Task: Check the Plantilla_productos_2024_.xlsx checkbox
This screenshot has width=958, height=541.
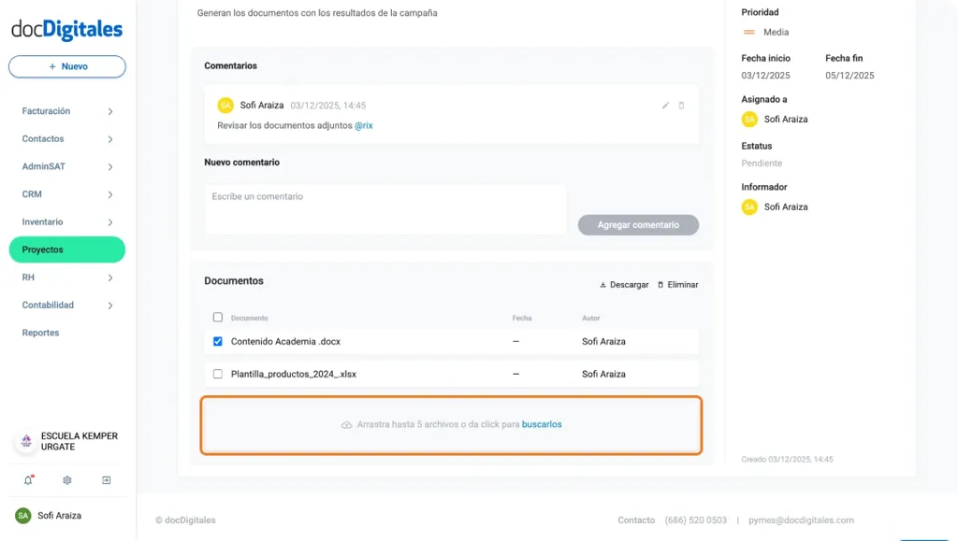Action: click(x=217, y=372)
